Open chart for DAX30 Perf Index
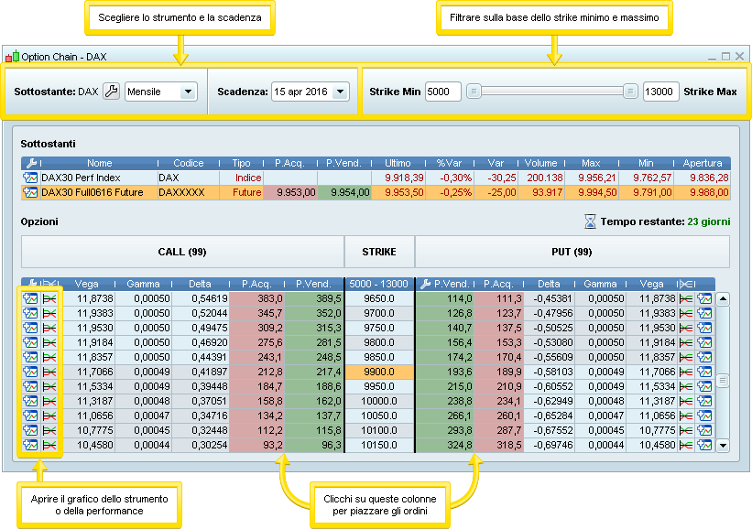 (x=30, y=178)
